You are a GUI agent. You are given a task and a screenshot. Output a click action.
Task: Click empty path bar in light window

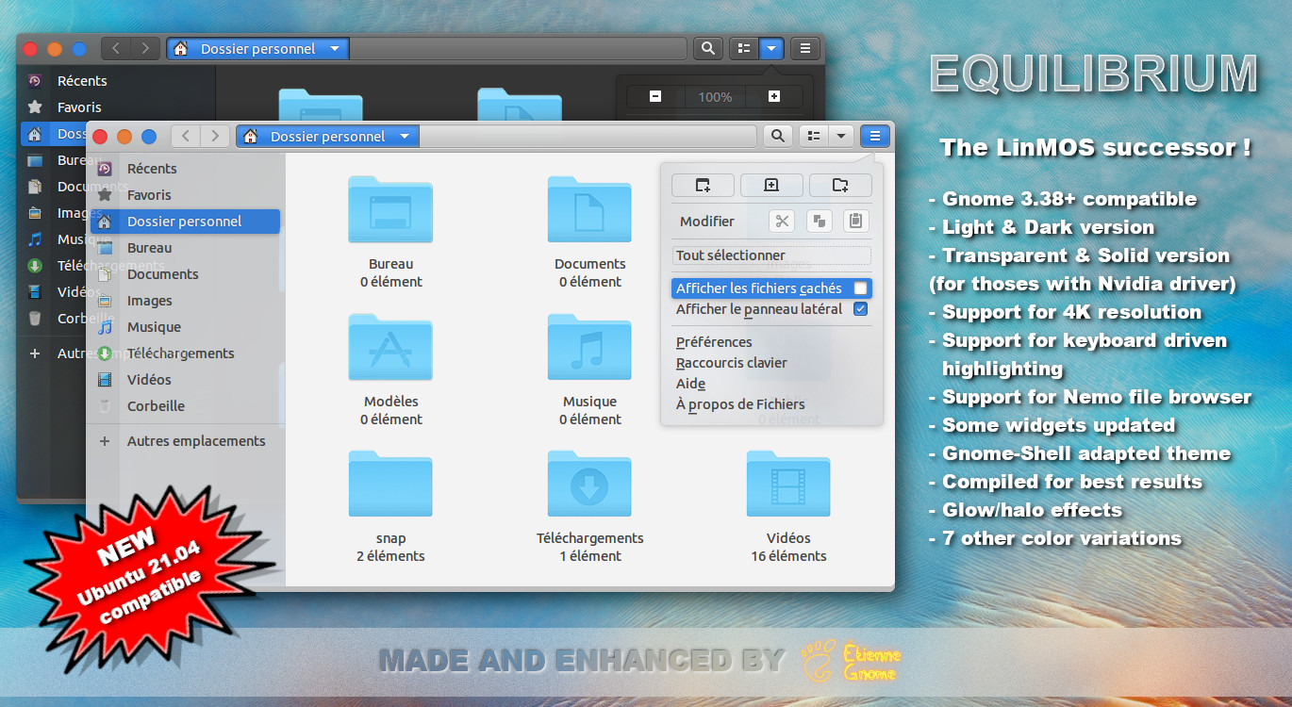pos(588,137)
